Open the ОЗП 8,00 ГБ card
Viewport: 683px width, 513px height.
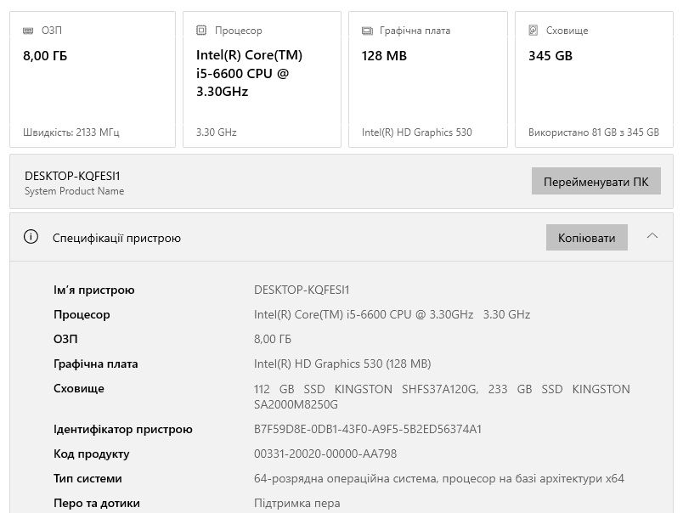[93, 80]
